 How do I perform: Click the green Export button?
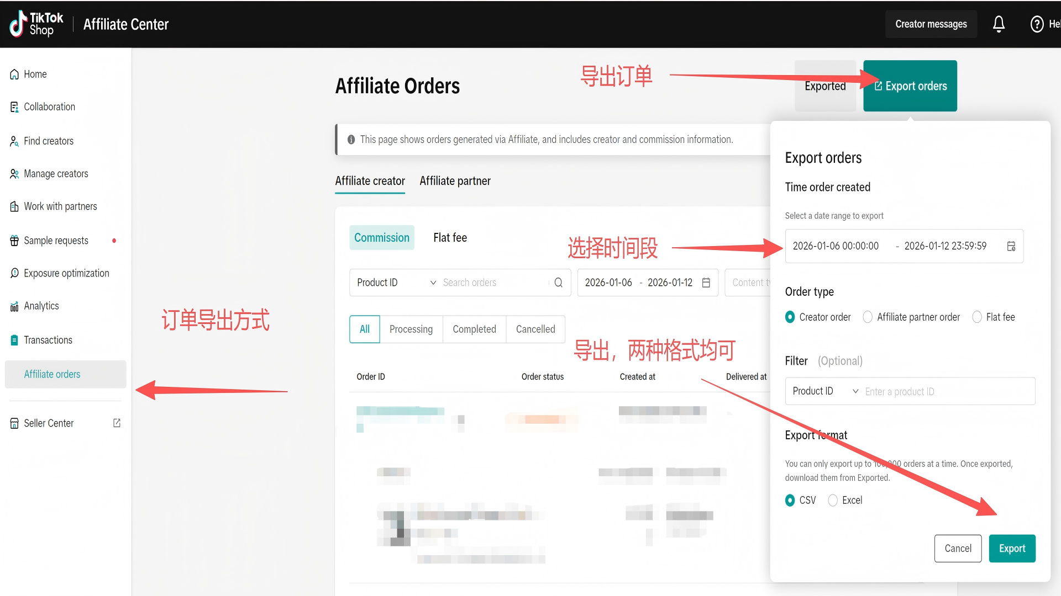click(x=1012, y=548)
